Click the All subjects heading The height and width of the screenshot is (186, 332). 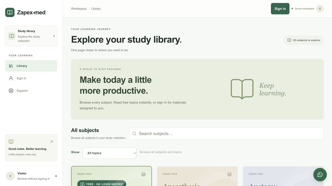coord(85,130)
